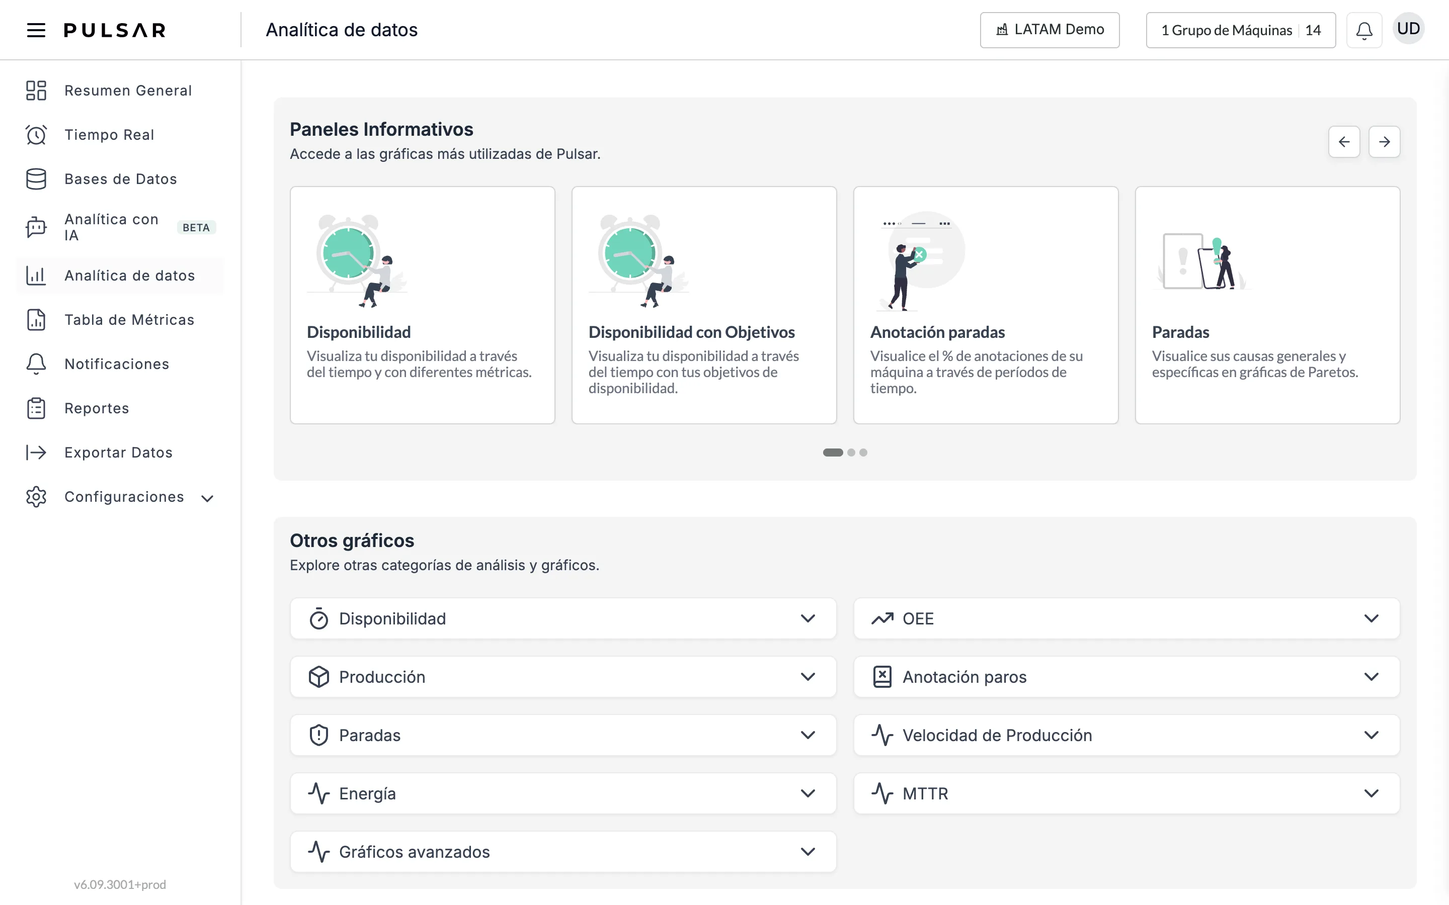
Task: Jump to second carousel page dot
Action: point(851,452)
